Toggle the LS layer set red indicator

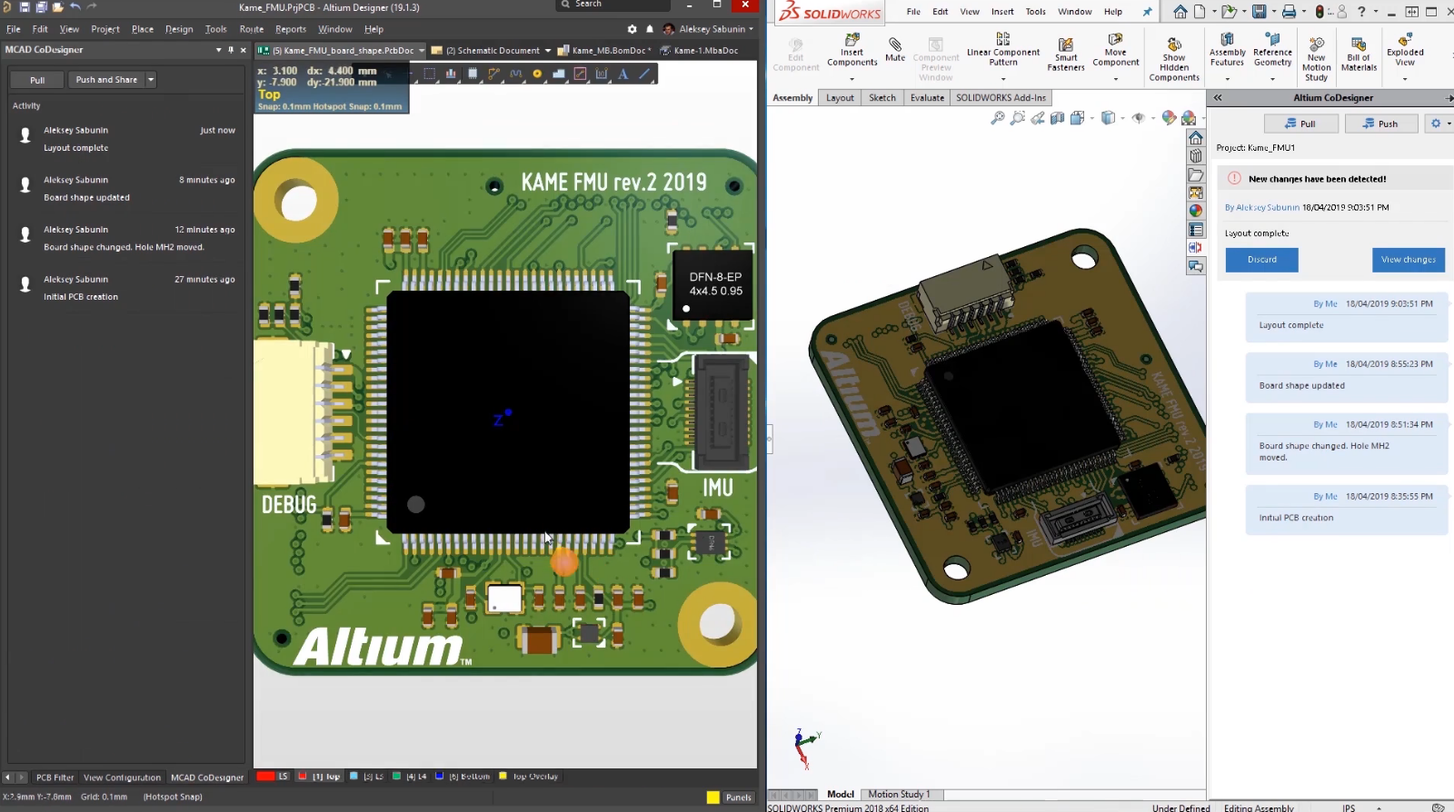click(x=265, y=776)
